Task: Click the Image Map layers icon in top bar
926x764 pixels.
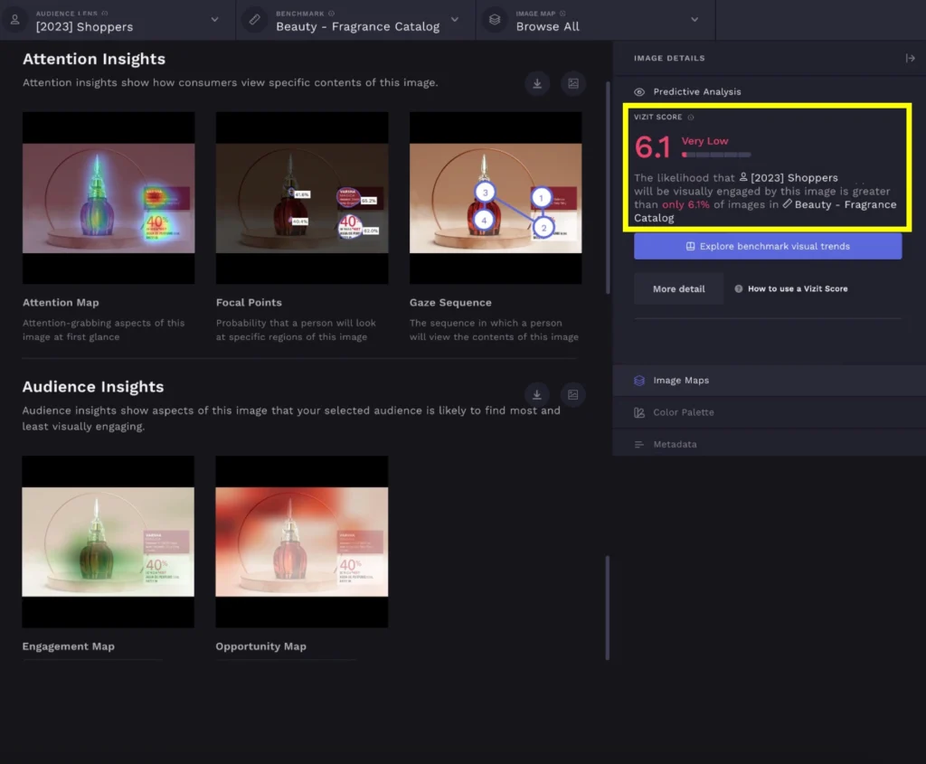Action: click(x=494, y=20)
